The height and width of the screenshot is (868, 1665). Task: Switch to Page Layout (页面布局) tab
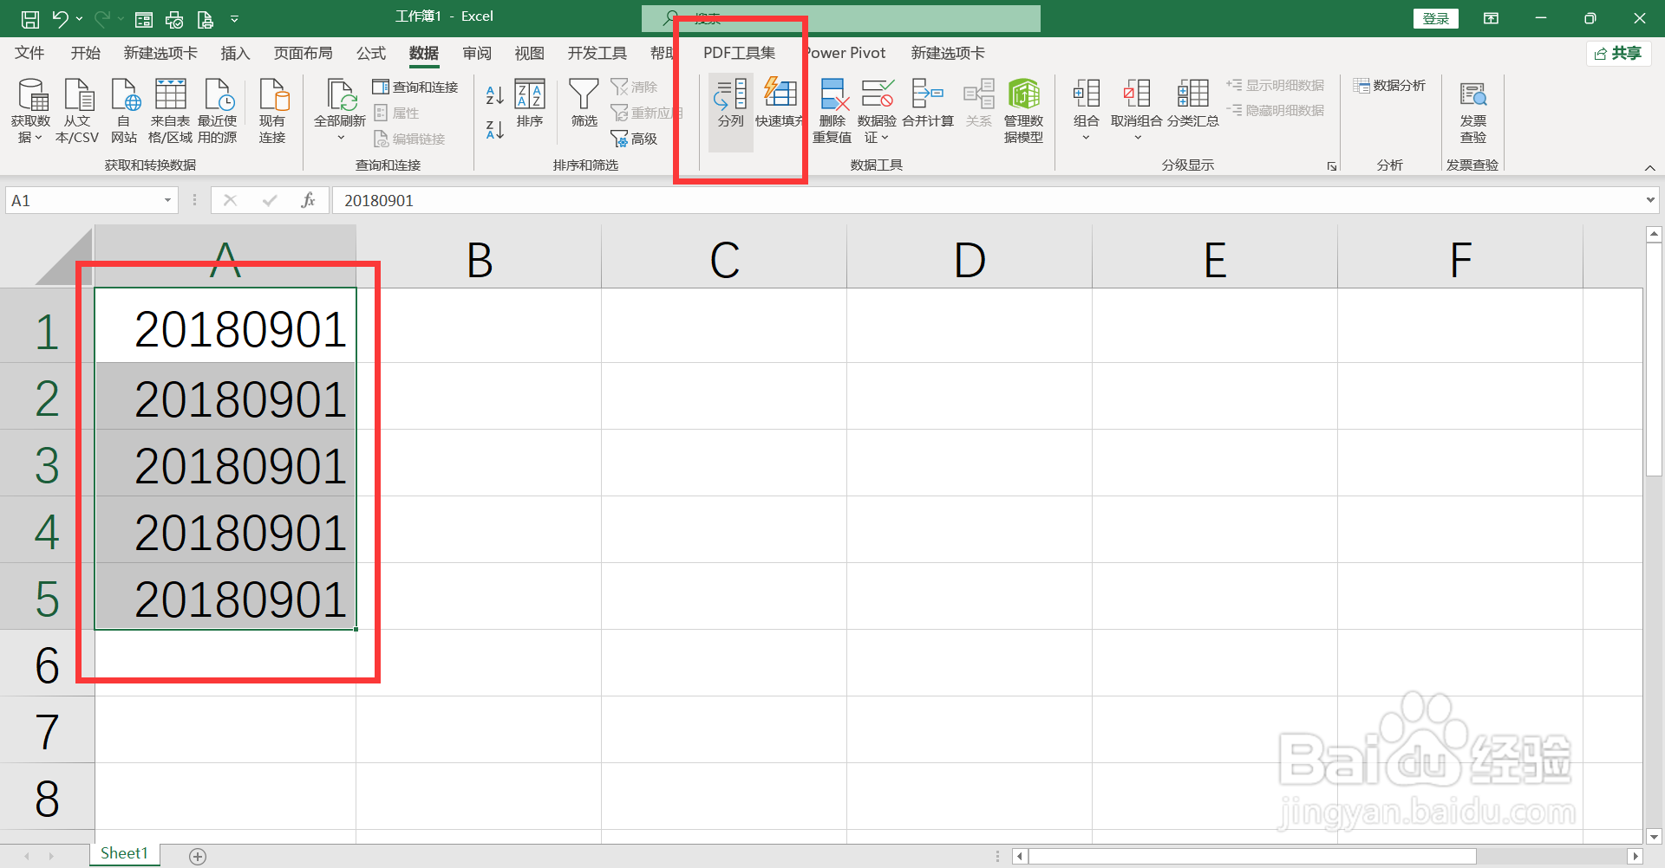304,54
